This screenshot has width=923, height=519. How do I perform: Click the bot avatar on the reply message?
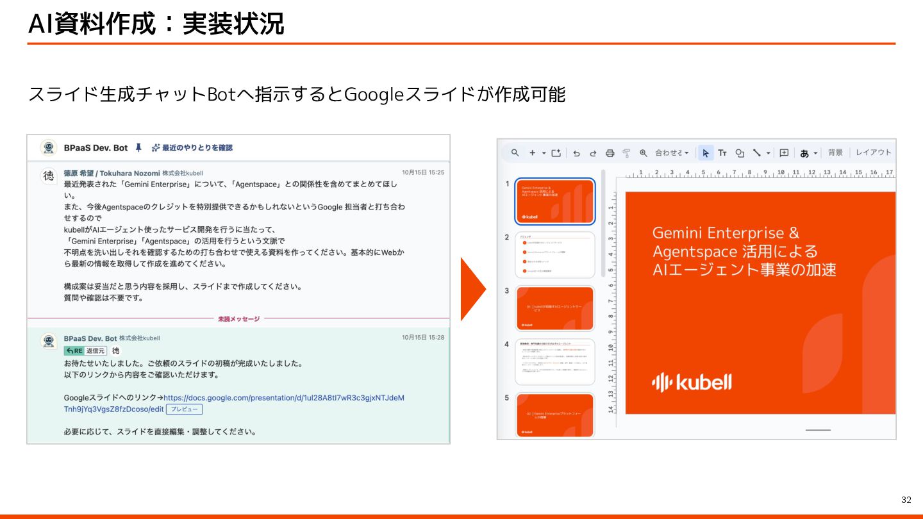[x=49, y=341]
